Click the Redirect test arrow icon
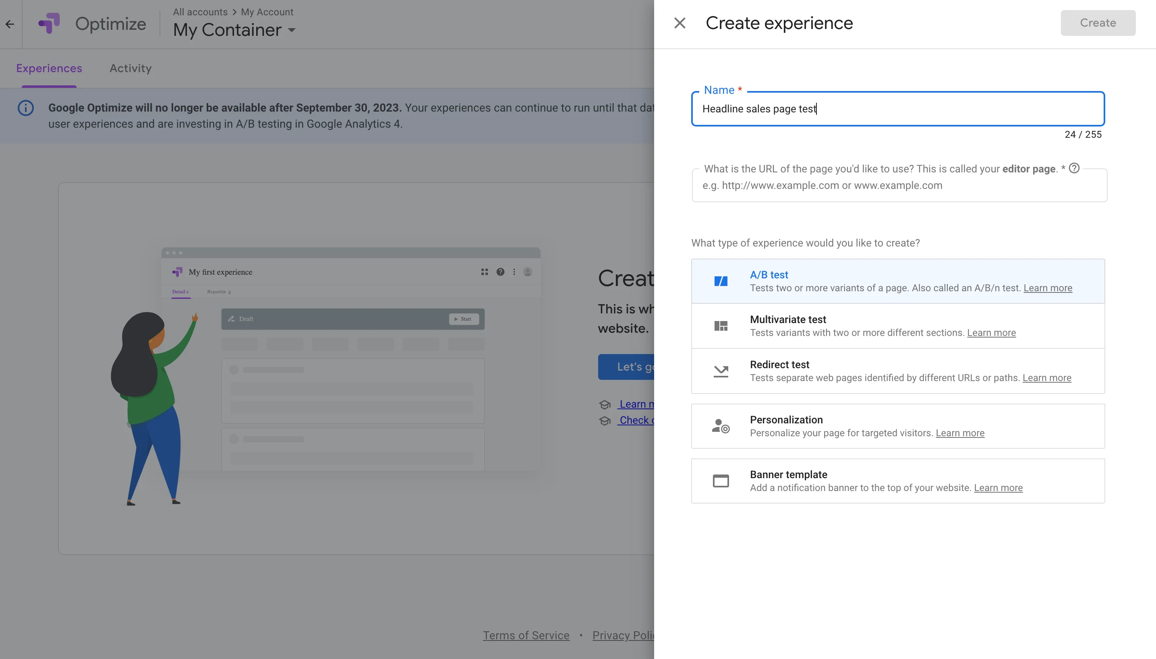This screenshot has width=1156, height=659. tap(720, 371)
